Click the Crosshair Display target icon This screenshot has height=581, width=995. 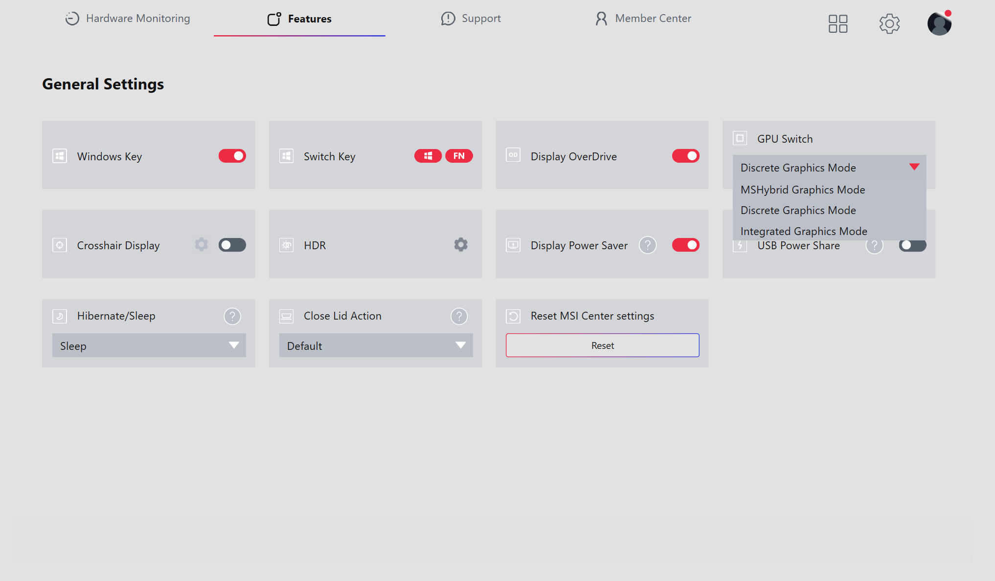point(60,245)
